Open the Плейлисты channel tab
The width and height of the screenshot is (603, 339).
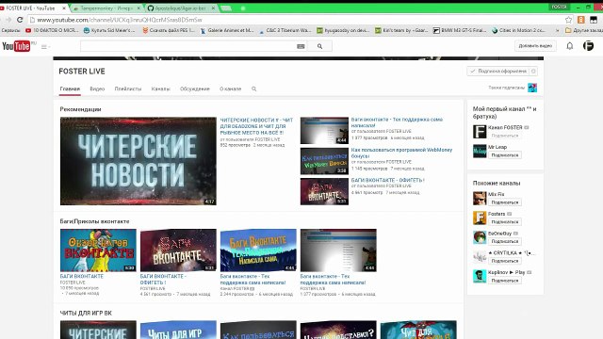click(128, 89)
